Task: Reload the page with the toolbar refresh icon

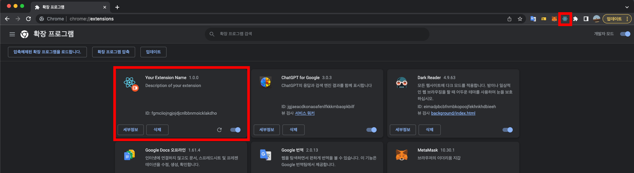Action: pyautogui.click(x=28, y=19)
